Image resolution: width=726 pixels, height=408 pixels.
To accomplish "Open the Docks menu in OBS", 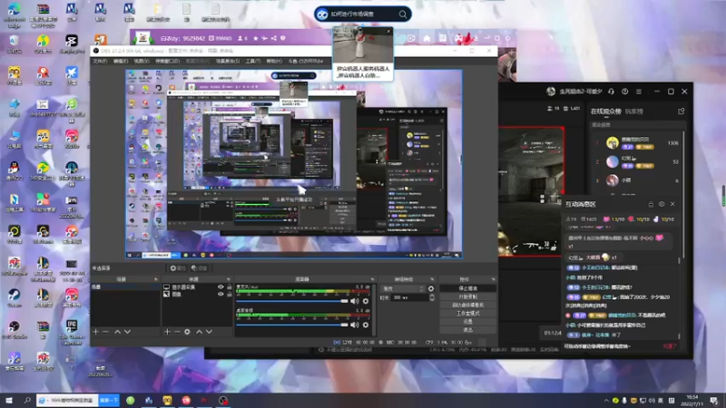I will [167, 61].
